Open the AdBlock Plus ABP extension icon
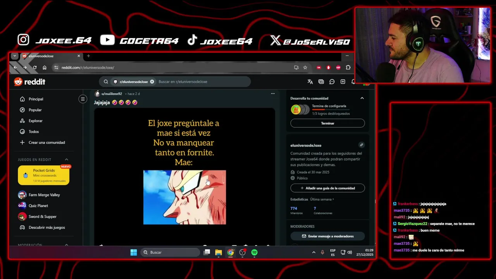Image resolution: width=496 pixels, height=279 pixels. click(x=338, y=67)
